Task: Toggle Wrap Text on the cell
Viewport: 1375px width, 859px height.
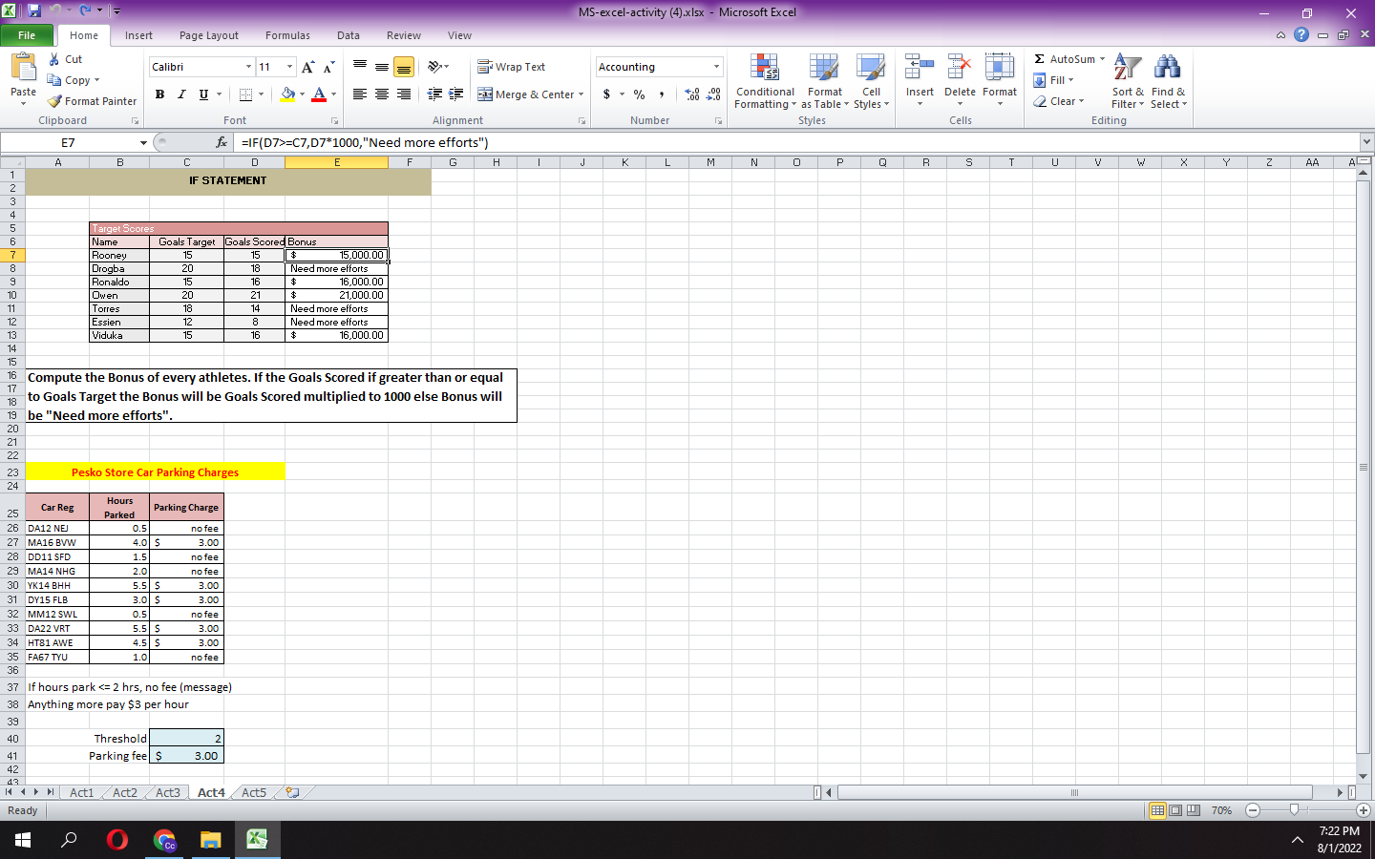Action: (512, 67)
